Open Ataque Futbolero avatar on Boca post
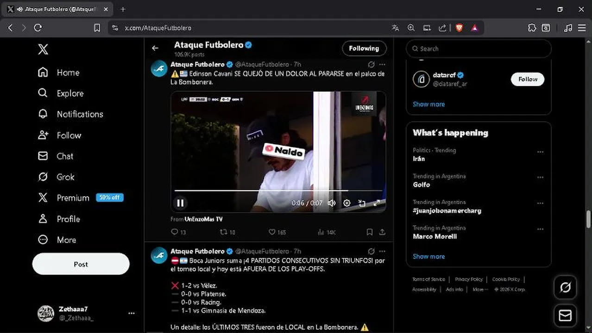Screen dimensions: 592x333 pyautogui.click(x=159, y=255)
